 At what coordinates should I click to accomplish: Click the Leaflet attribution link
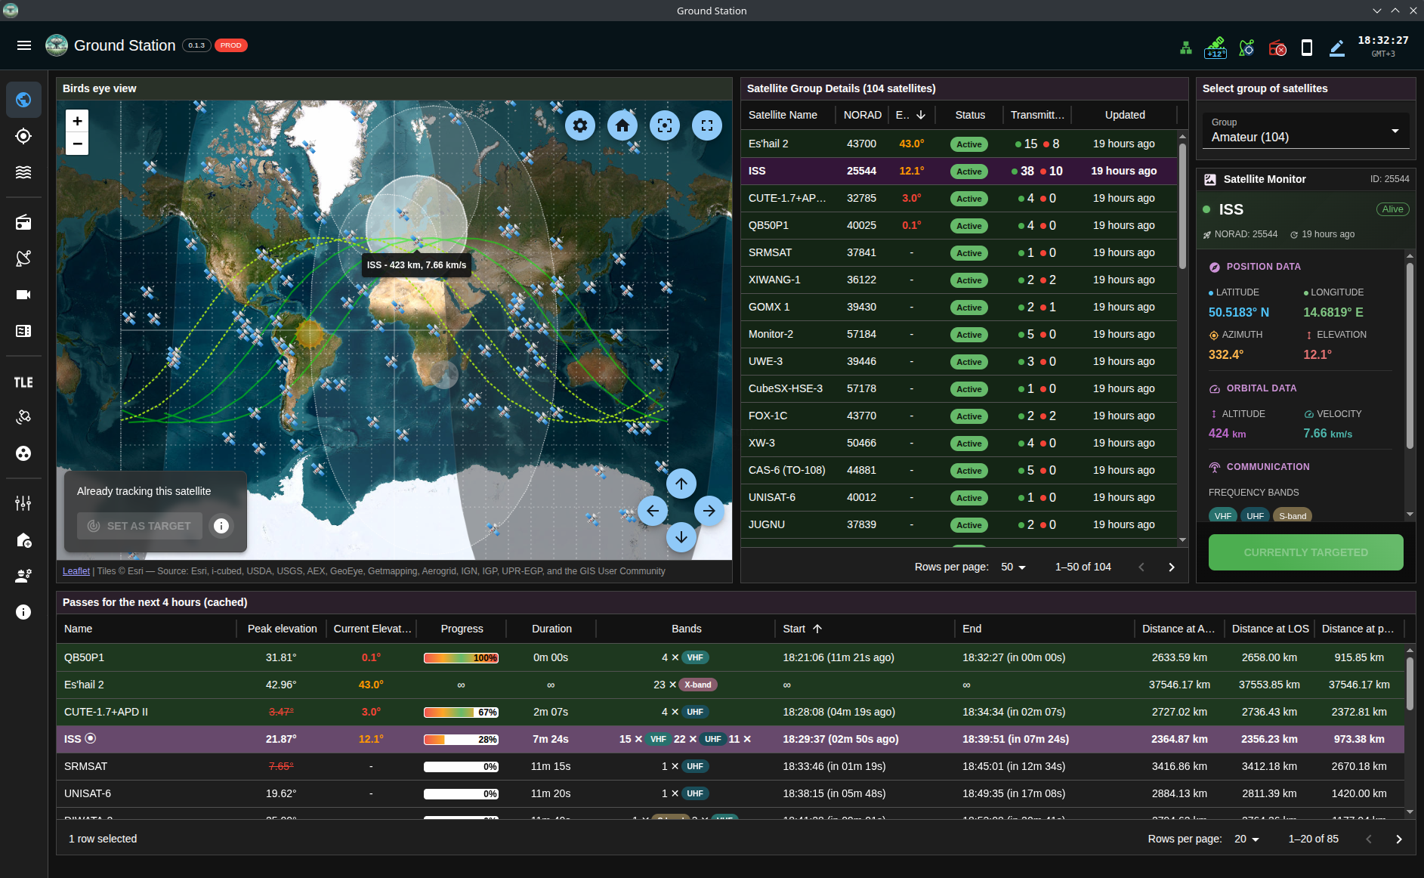click(x=76, y=571)
